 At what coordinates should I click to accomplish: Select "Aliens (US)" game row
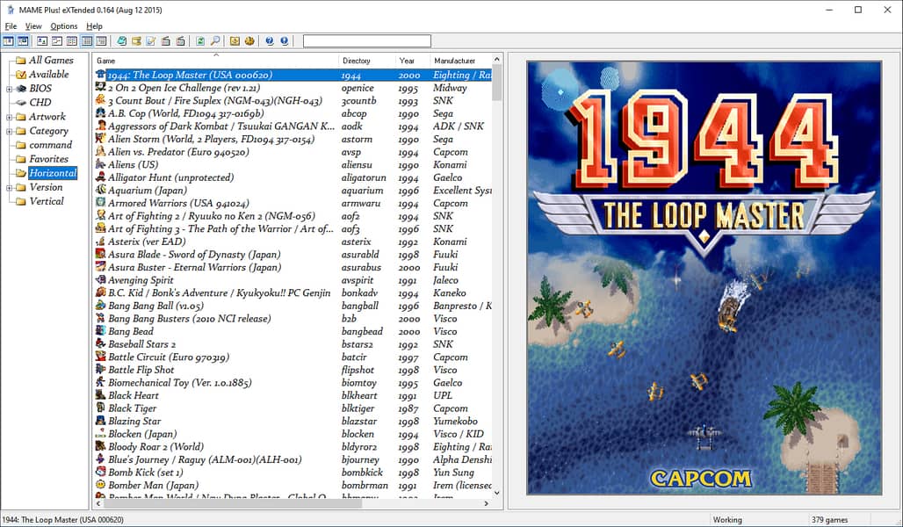293,164
